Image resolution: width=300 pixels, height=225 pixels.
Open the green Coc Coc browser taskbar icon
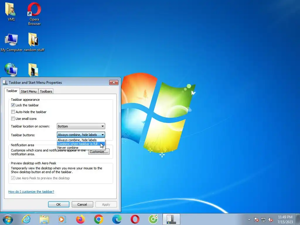tap(153, 219)
